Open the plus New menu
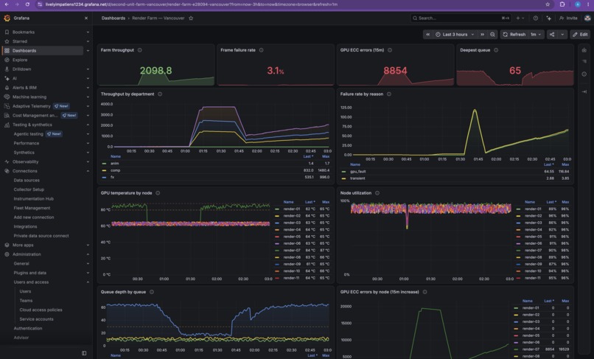 pyautogui.click(x=520, y=18)
